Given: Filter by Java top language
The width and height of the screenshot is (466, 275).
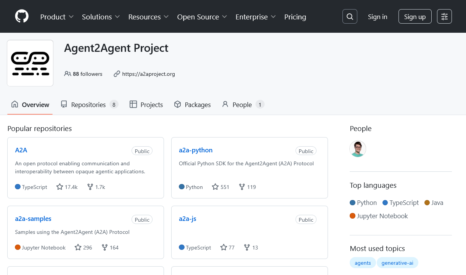Looking at the screenshot, I should [434, 203].
